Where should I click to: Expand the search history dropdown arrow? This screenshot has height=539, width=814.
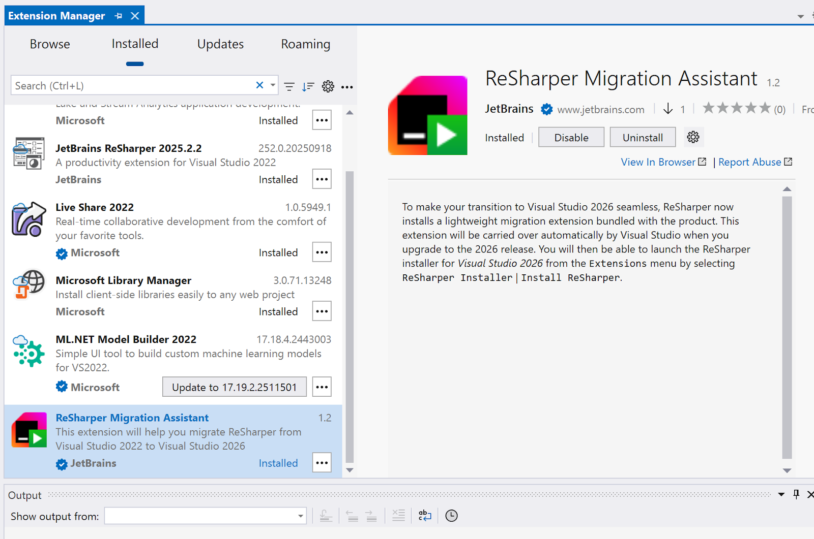point(273,85)
